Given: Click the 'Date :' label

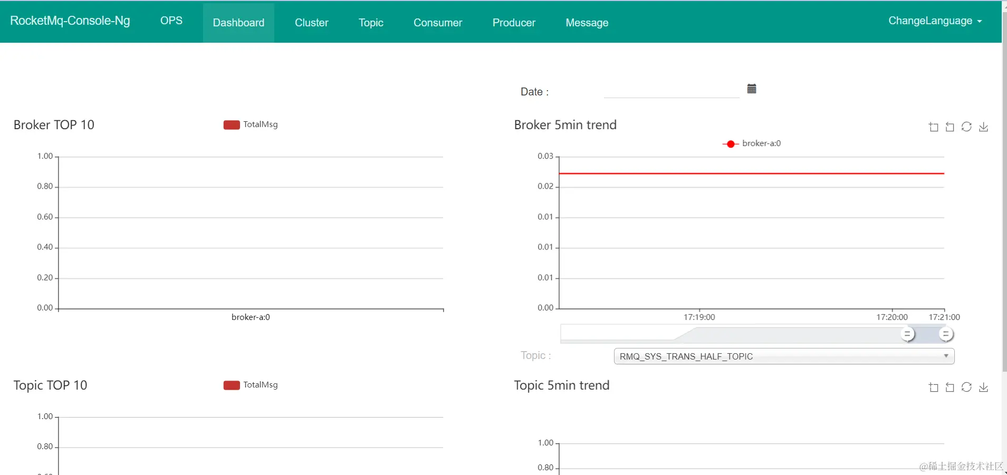Looking at the screenshot, I should click(x=535, y=92).
